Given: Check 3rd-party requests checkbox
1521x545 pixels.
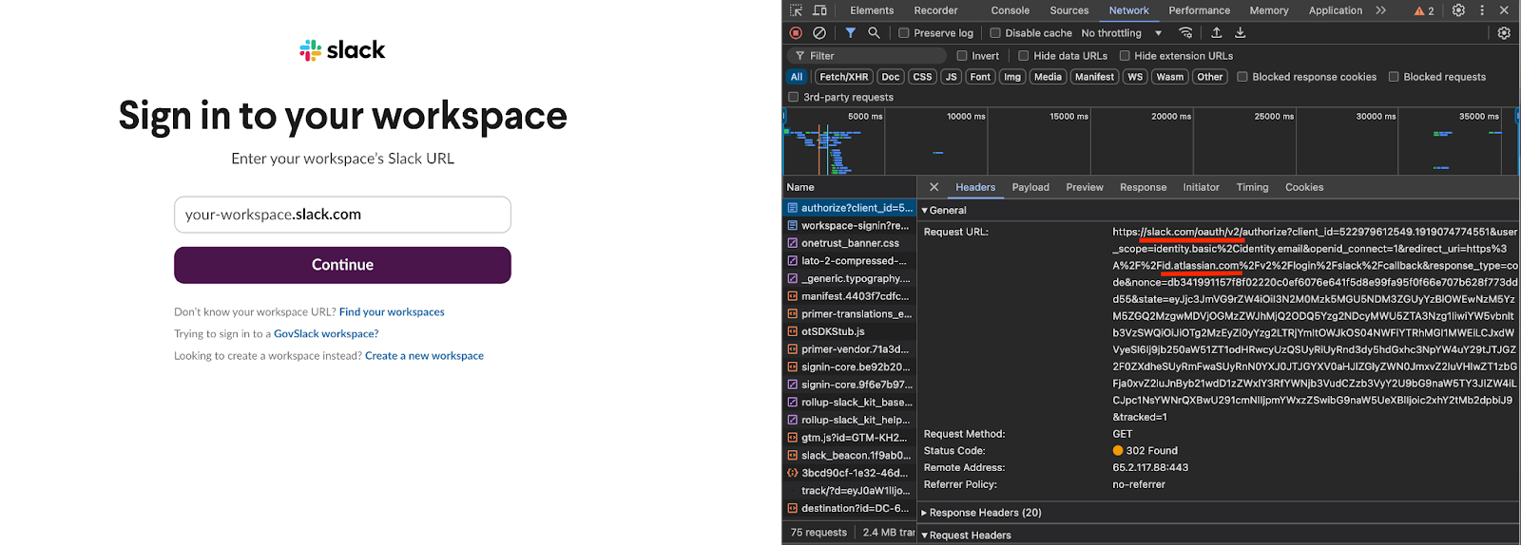Looking at the screenshot, I should coord(794,97).
